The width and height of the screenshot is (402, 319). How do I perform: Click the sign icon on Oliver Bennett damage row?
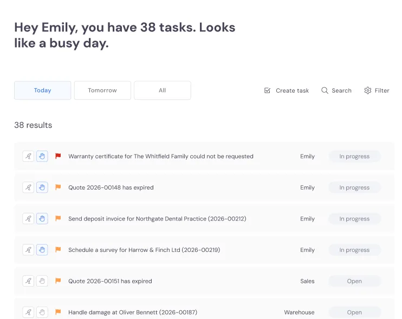(28, 313)
